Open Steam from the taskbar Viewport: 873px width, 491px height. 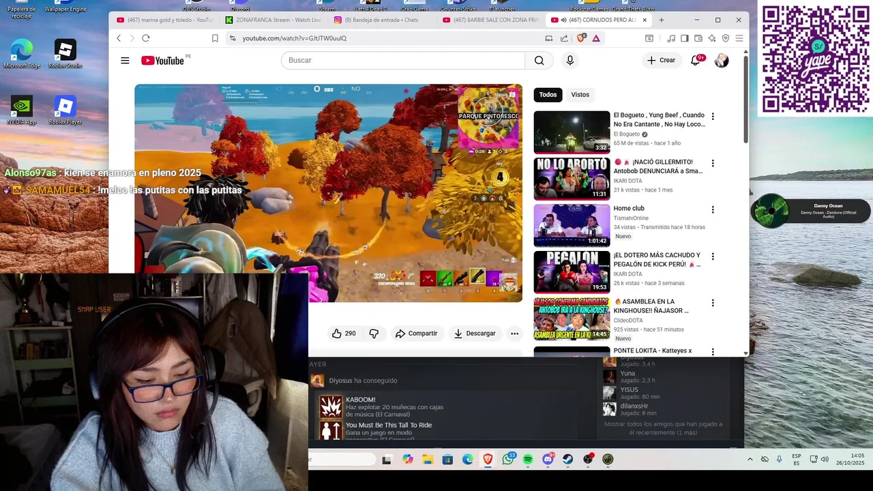[x=567, y=460]
